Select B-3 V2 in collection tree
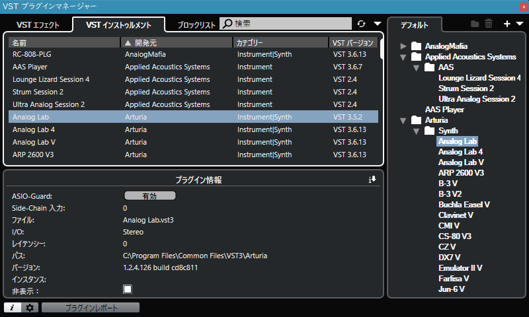The width and height of the screenshot is (529, 317). [450, 194]
